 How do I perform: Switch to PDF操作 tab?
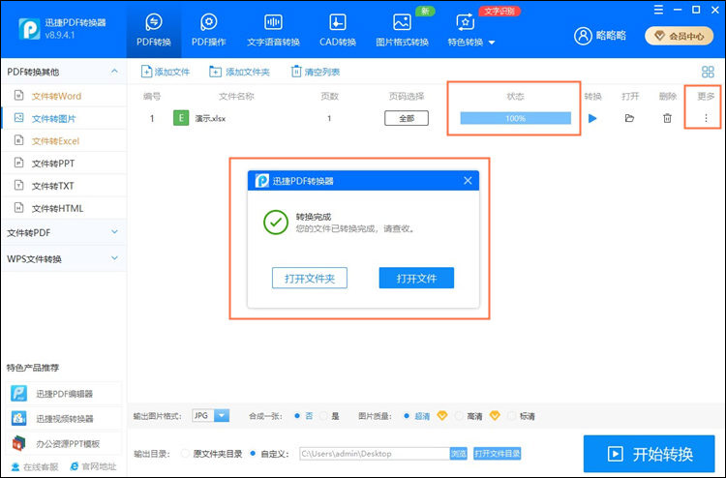[x=208, y=30]
